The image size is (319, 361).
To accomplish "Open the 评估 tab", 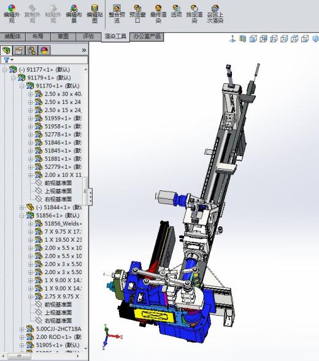I will point(88,36).
